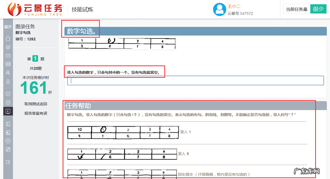Open the user profile icon in the sidebar
330x179 pixels.
tap(8, 81)
